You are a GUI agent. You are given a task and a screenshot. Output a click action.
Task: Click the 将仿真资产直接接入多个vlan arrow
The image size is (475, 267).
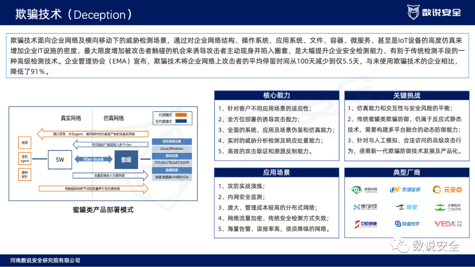tap(110, 144)
